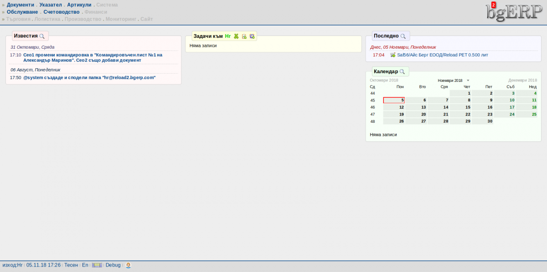547x272 pixels.
Task: Click the Последно panel title
Action: tap(386, 35)
